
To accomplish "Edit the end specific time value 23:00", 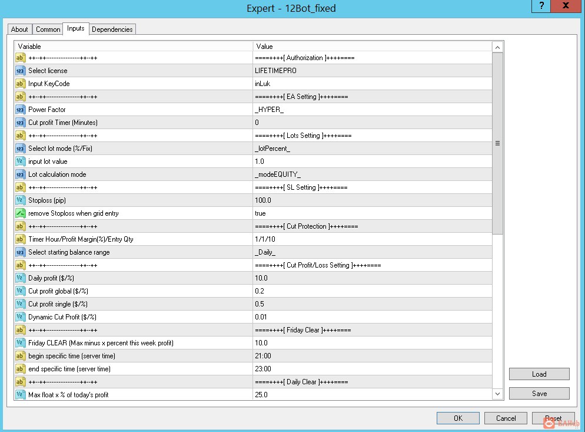I will pos(373,369).
